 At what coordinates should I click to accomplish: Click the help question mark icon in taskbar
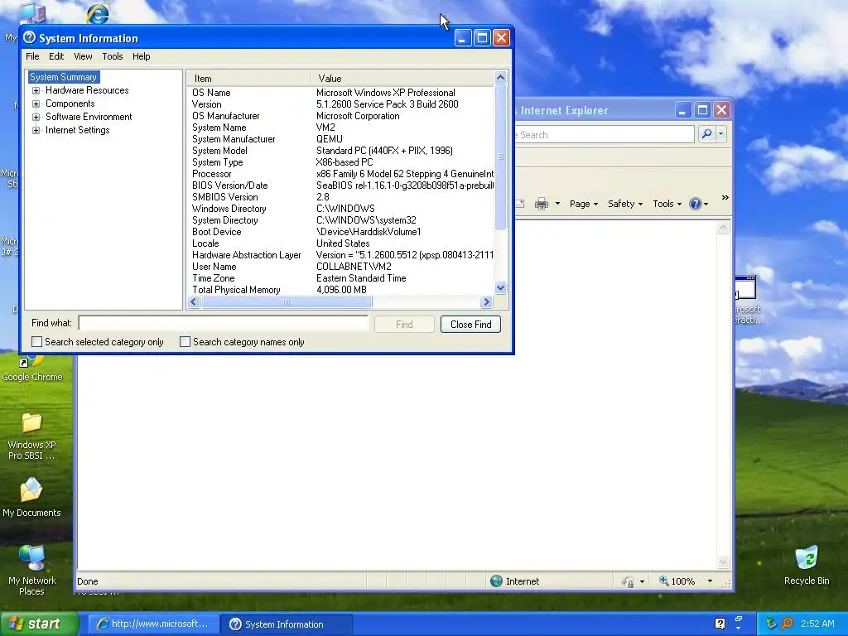[x=720, y=624]
